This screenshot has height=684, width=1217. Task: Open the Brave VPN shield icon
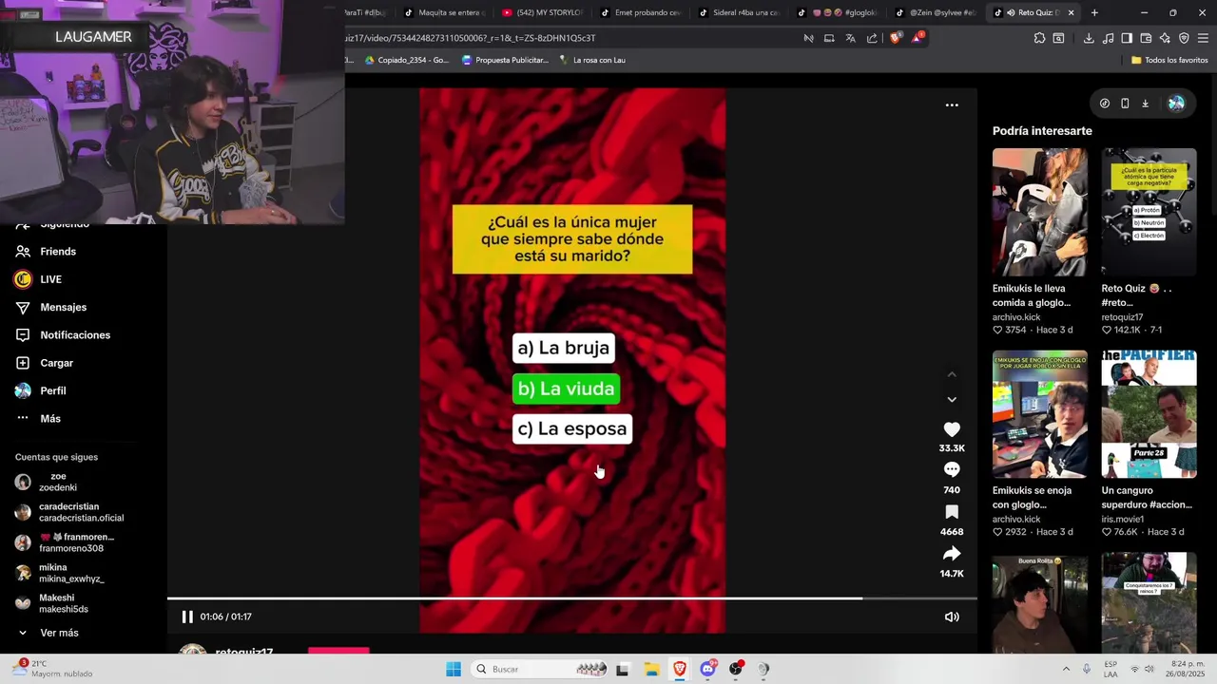point(1184,38)
